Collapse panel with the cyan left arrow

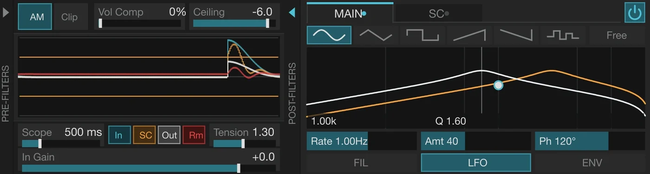click(x=292, y=12)
